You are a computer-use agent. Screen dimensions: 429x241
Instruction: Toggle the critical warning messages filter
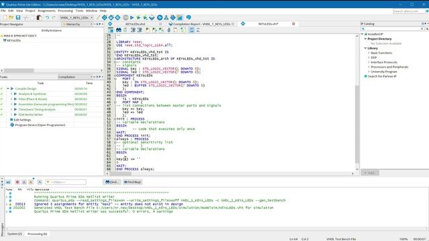24,182
